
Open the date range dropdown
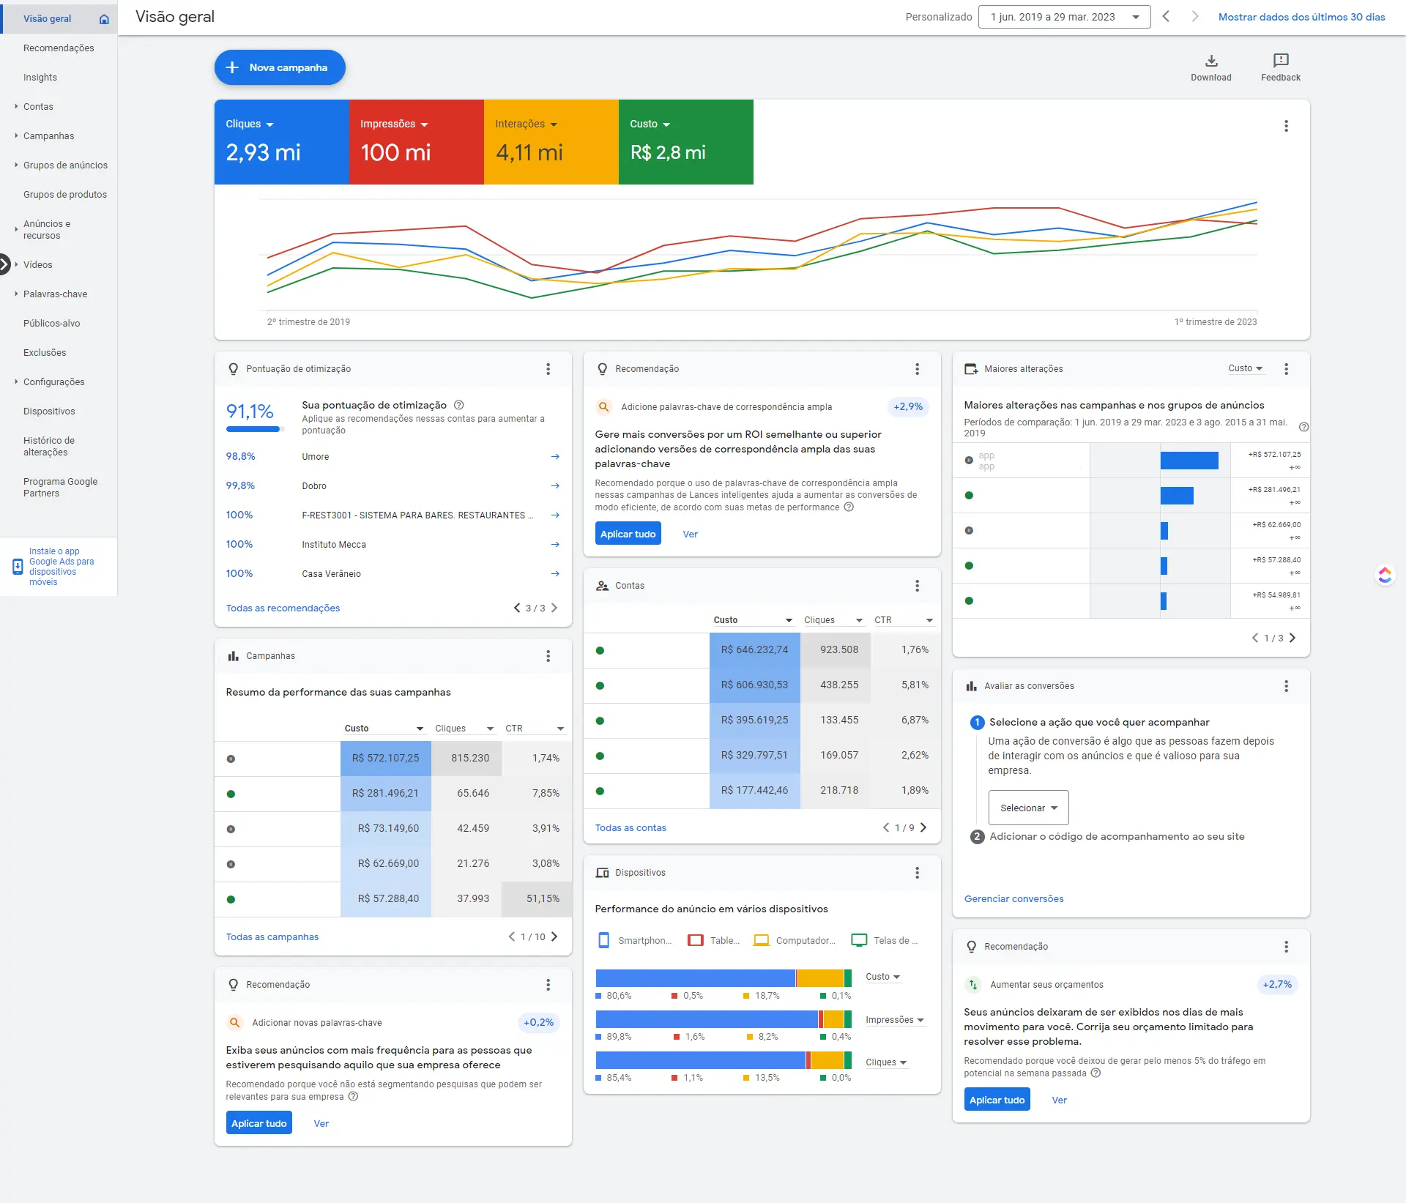[1063, 17]
